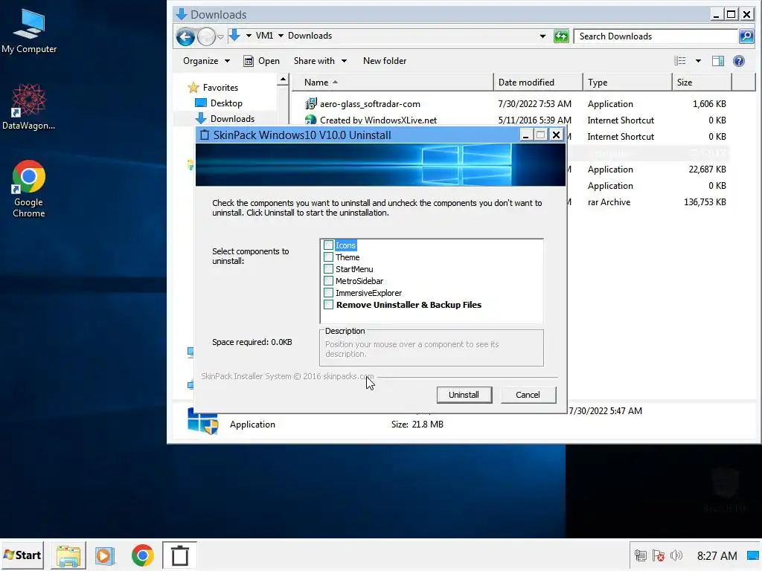Open Explorer help icon
Viewport: 762px width, 571px height.
(x=739, y=61)
